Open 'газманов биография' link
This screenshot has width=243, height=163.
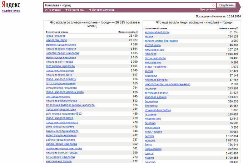coord(158,110)
